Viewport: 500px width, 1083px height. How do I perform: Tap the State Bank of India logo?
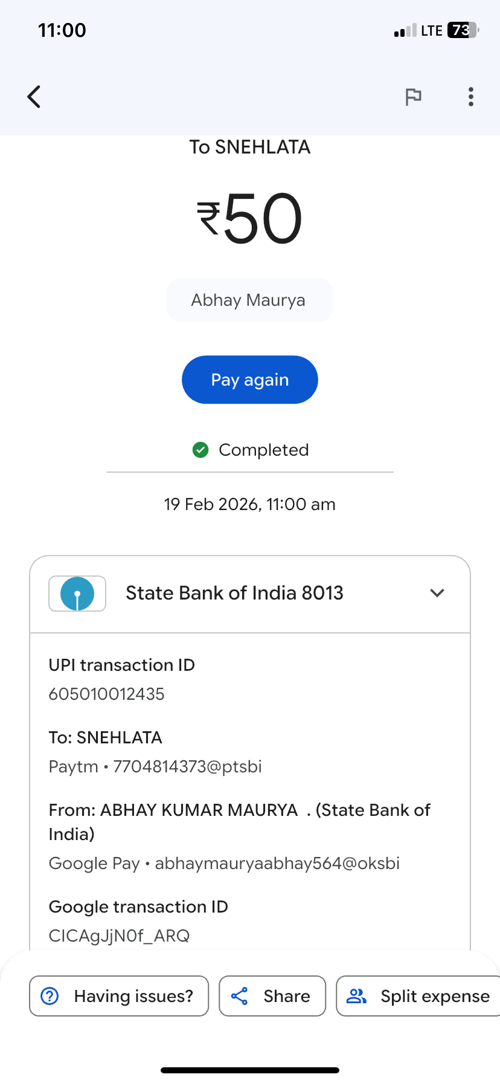coord(77,593)
